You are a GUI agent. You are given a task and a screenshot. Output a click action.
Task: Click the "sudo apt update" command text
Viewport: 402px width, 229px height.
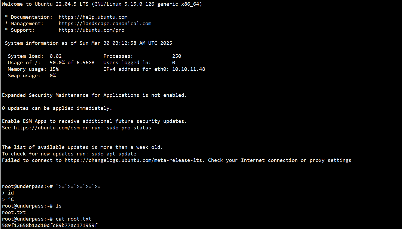pos(114,154)
